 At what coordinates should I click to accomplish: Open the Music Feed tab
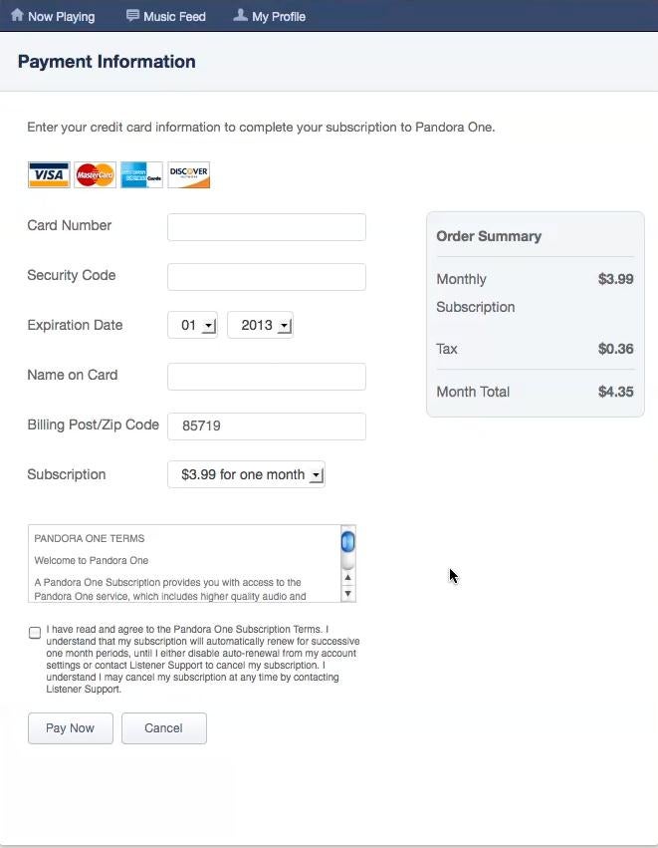[x=174, y=17]
